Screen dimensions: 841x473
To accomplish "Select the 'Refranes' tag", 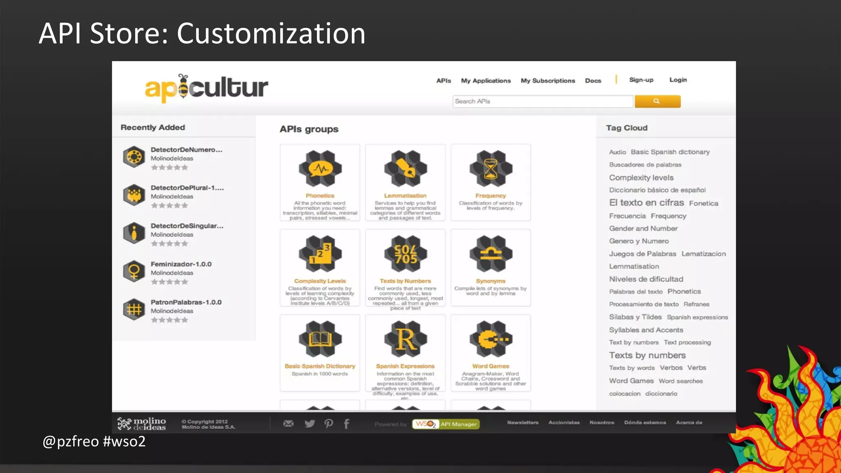I will [696, 304].
